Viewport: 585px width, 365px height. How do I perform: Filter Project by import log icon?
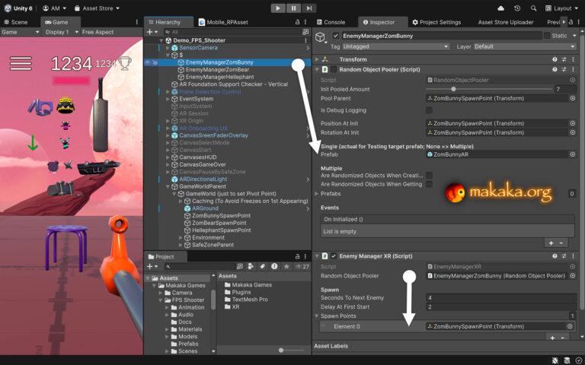[274, 266]
